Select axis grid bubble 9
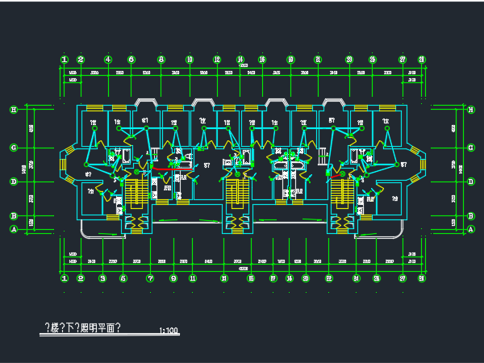Screen dimensions: 484x363 (x=173, y=278)
